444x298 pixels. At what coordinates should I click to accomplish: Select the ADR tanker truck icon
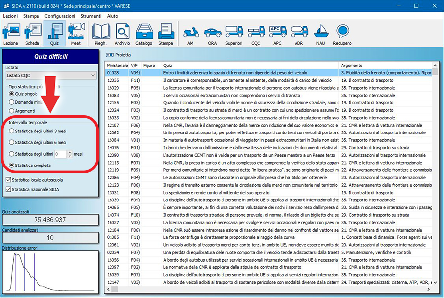(x=299, y=33)
